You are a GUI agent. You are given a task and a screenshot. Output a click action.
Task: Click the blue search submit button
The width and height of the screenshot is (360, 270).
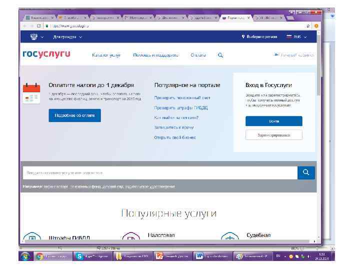click(x=306, y=172)
